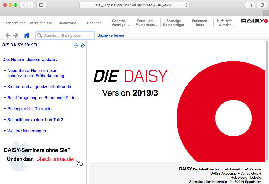Open the Stichworte menu
Viewport: 269px width, 184px height.
click(68, 23)
